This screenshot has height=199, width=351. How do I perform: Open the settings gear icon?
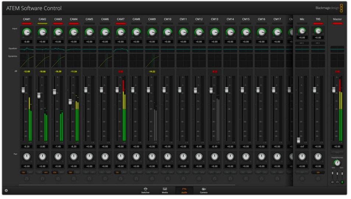click(x=6, y=191)
